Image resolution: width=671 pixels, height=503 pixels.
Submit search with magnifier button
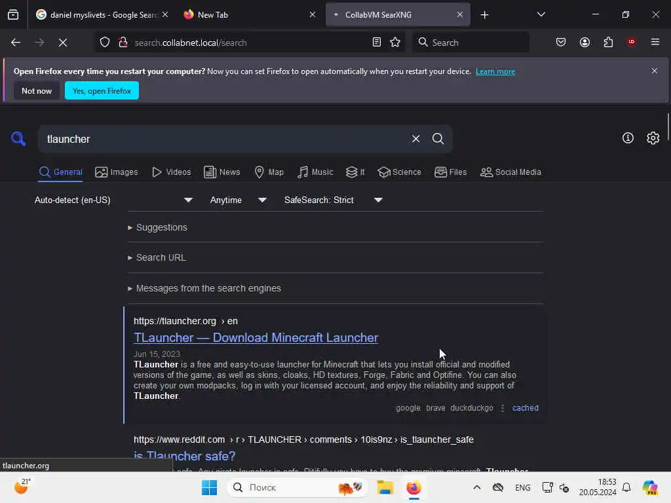(438, 139)
